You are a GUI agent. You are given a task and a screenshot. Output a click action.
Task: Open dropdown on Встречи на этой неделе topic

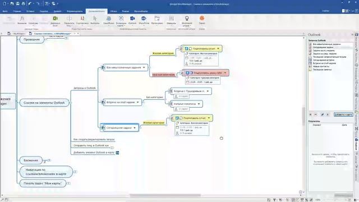(x=138, y=102)
